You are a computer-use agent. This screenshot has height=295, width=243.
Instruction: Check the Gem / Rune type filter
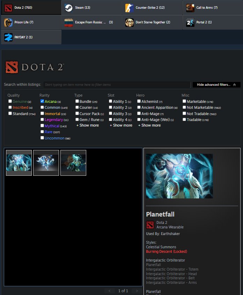point(77,120)
